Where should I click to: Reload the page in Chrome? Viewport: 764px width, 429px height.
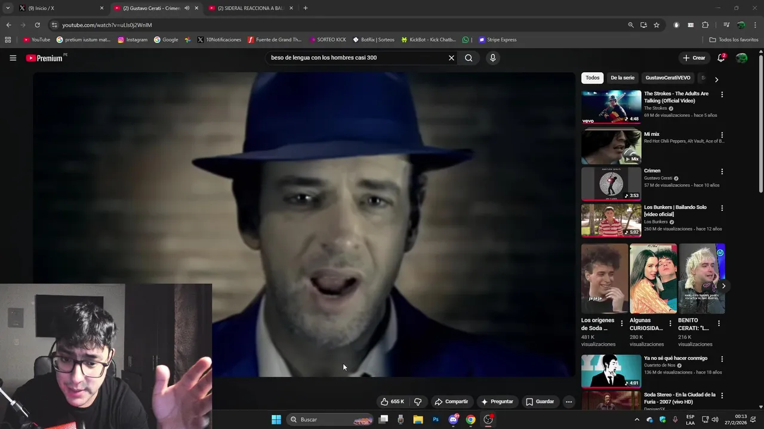(x=37, y=25)
